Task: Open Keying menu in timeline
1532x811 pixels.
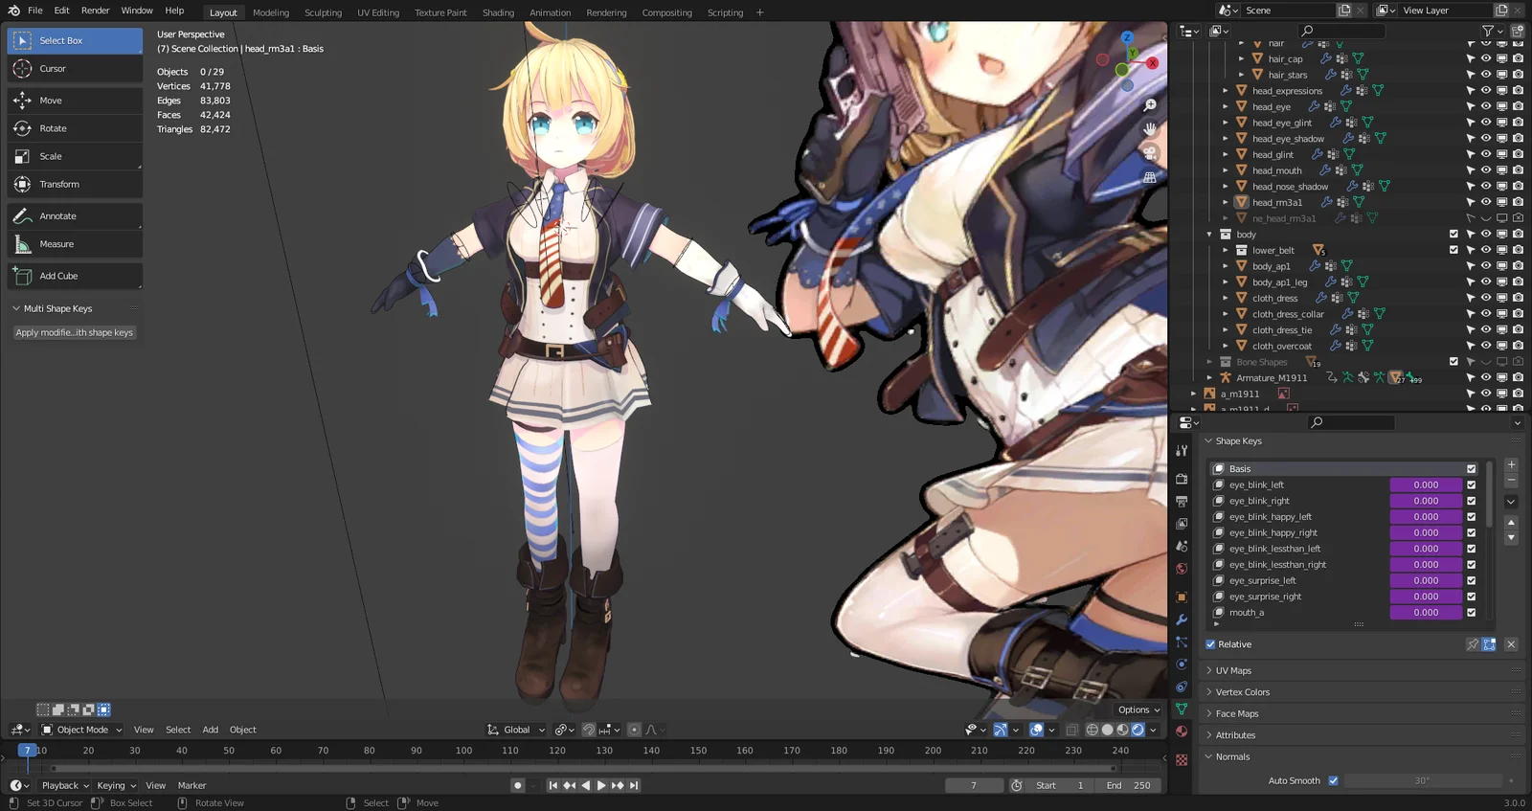Action: point(116,785)
